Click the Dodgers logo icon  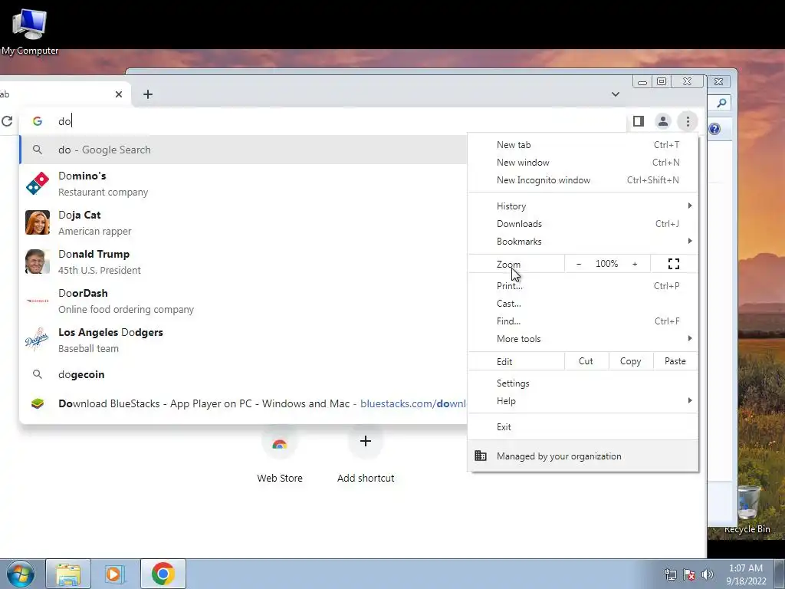pyautogui.click(x=38, y=340)
